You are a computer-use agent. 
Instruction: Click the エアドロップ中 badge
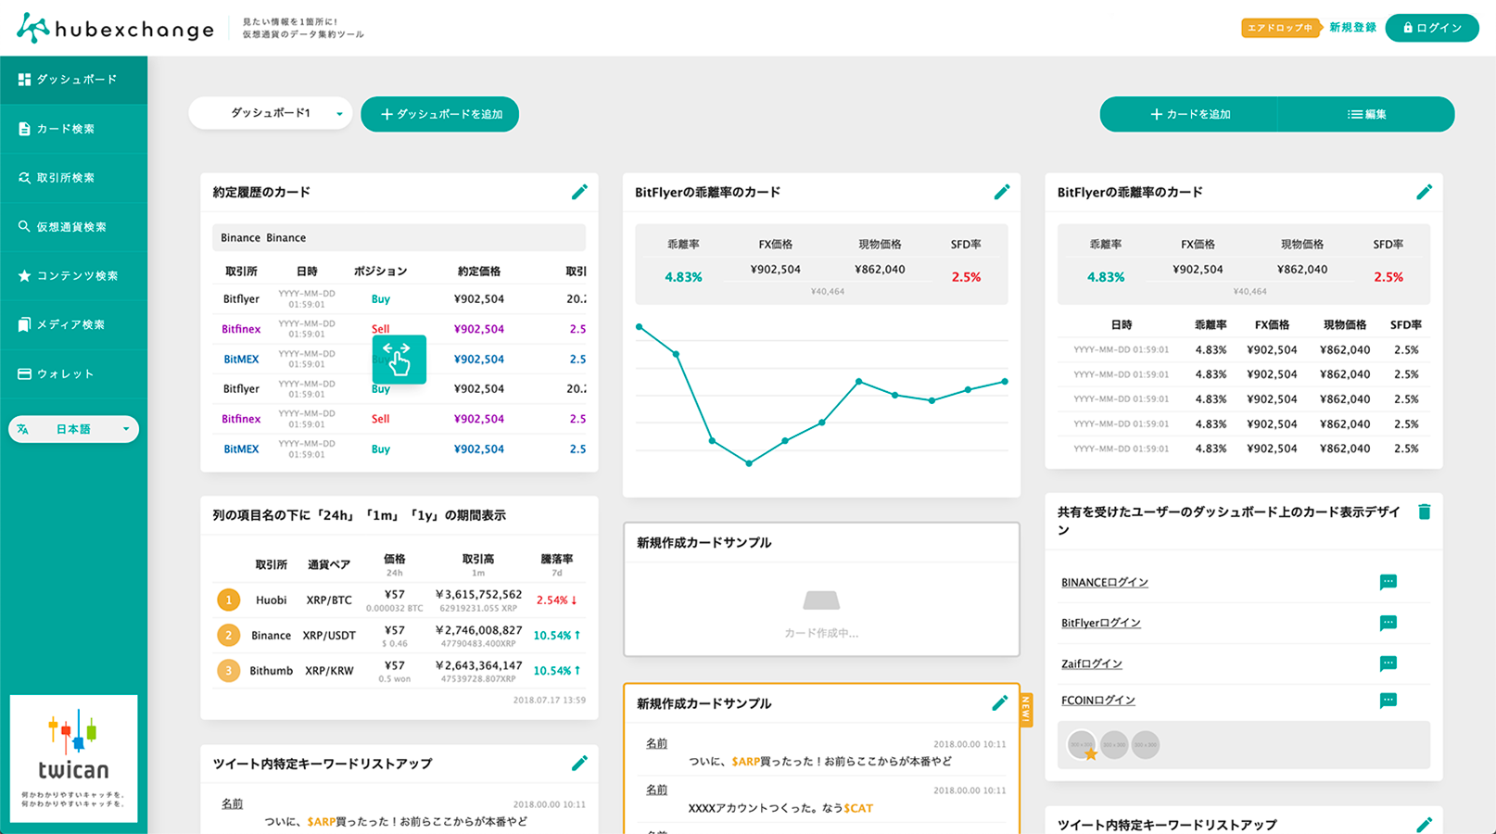(x=1280, y=28)
